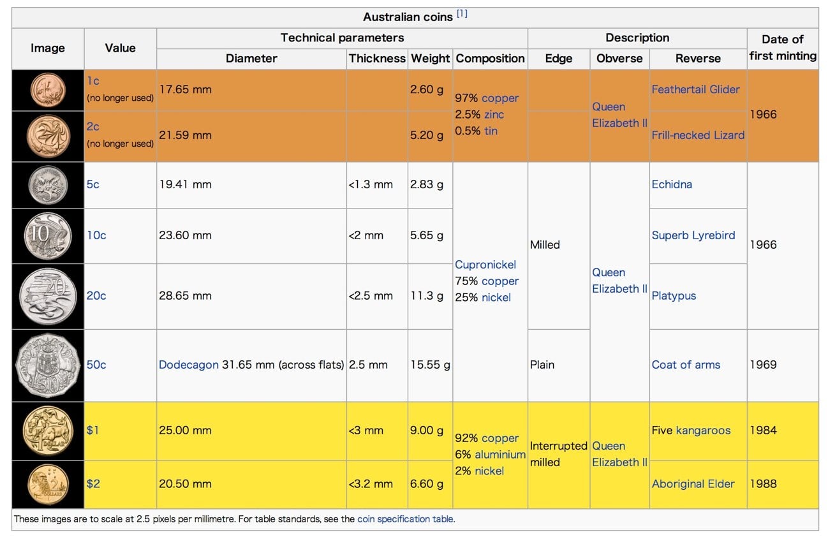Click the Cupronickel link
This screenshot has width=828, height=537.
click(x=485, y=265)
